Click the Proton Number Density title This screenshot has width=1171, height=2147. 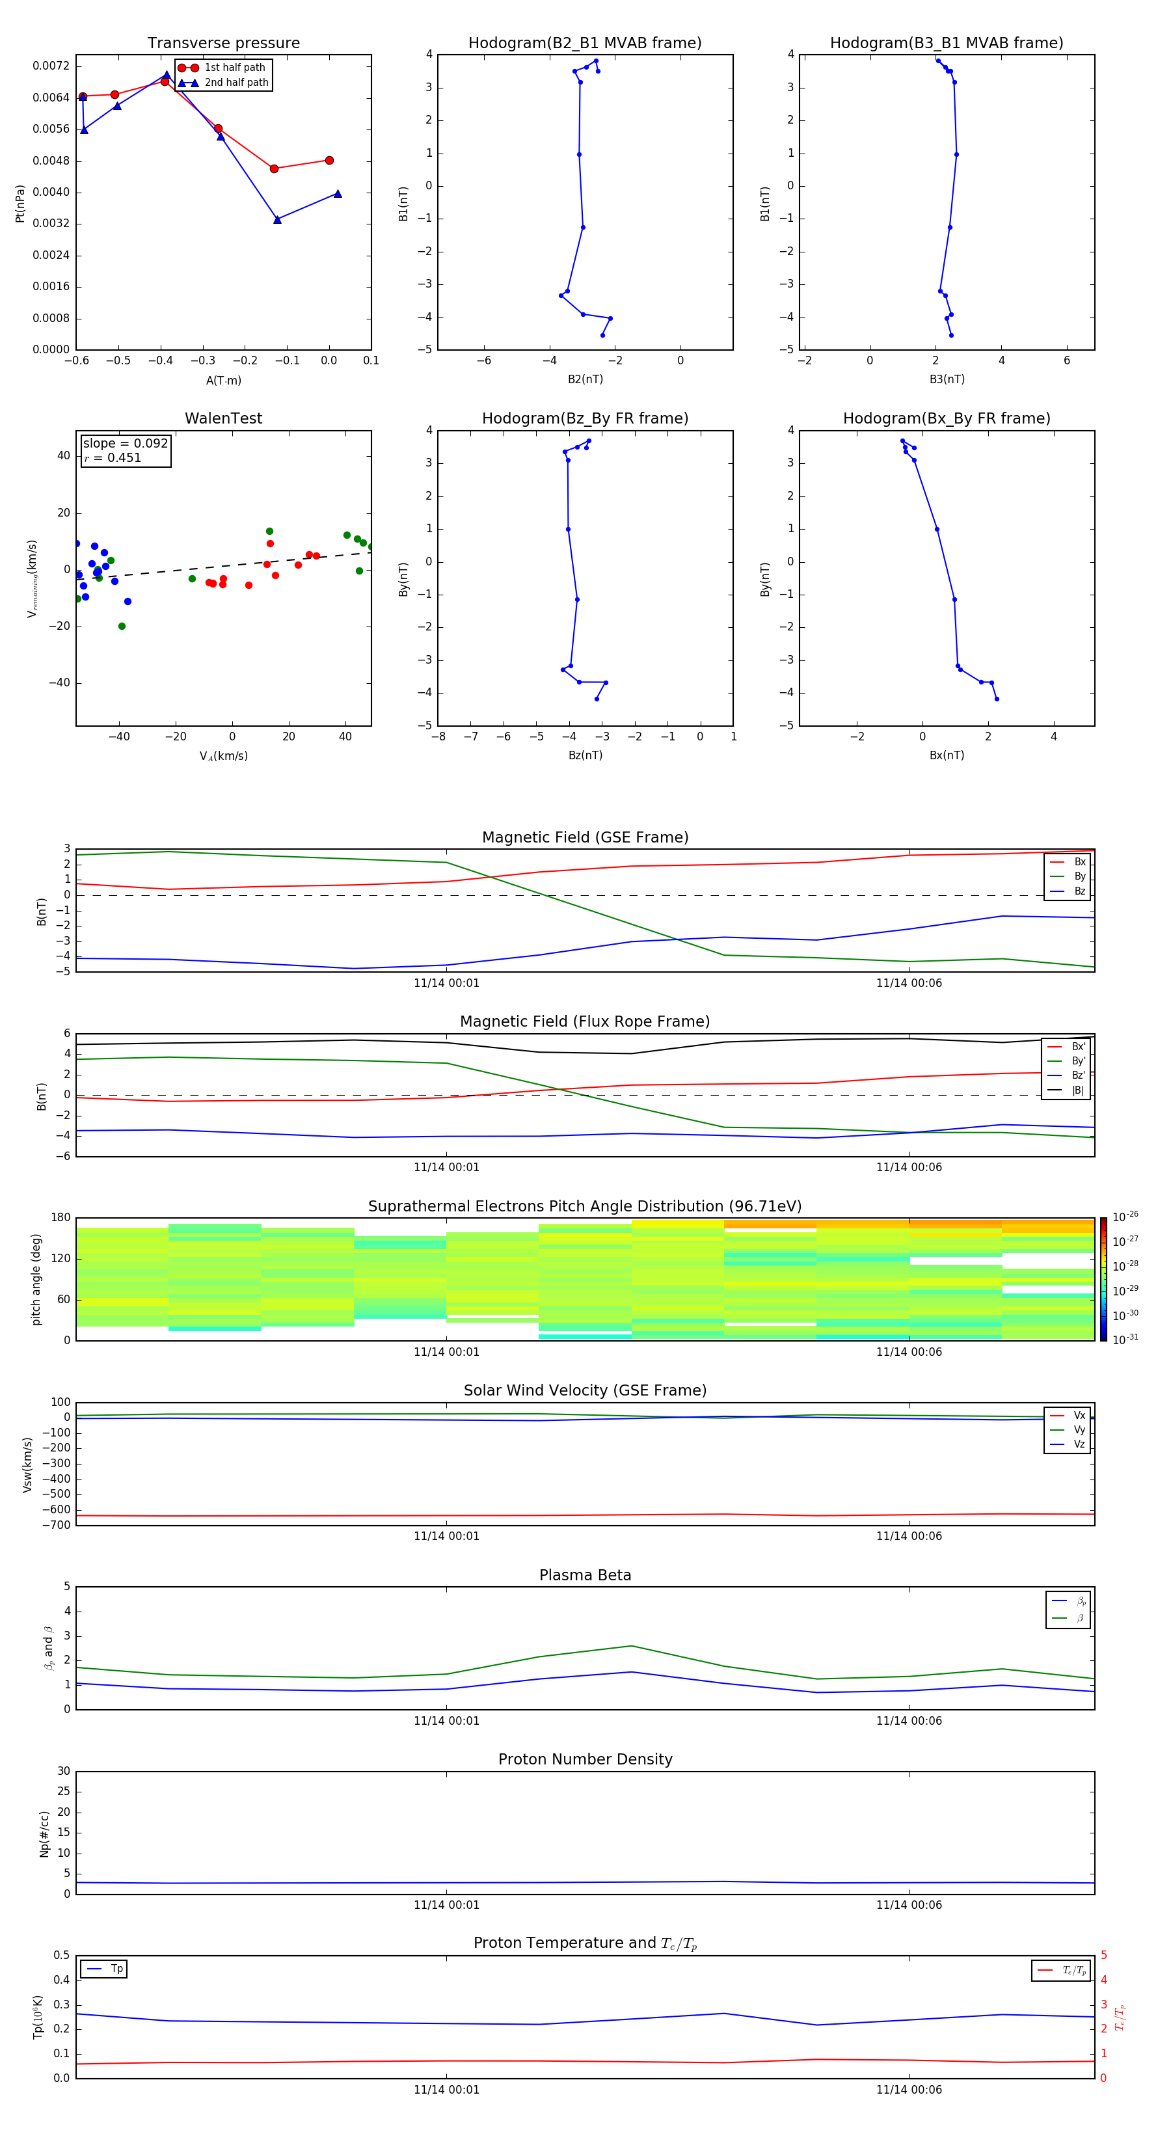[585, 1759]
